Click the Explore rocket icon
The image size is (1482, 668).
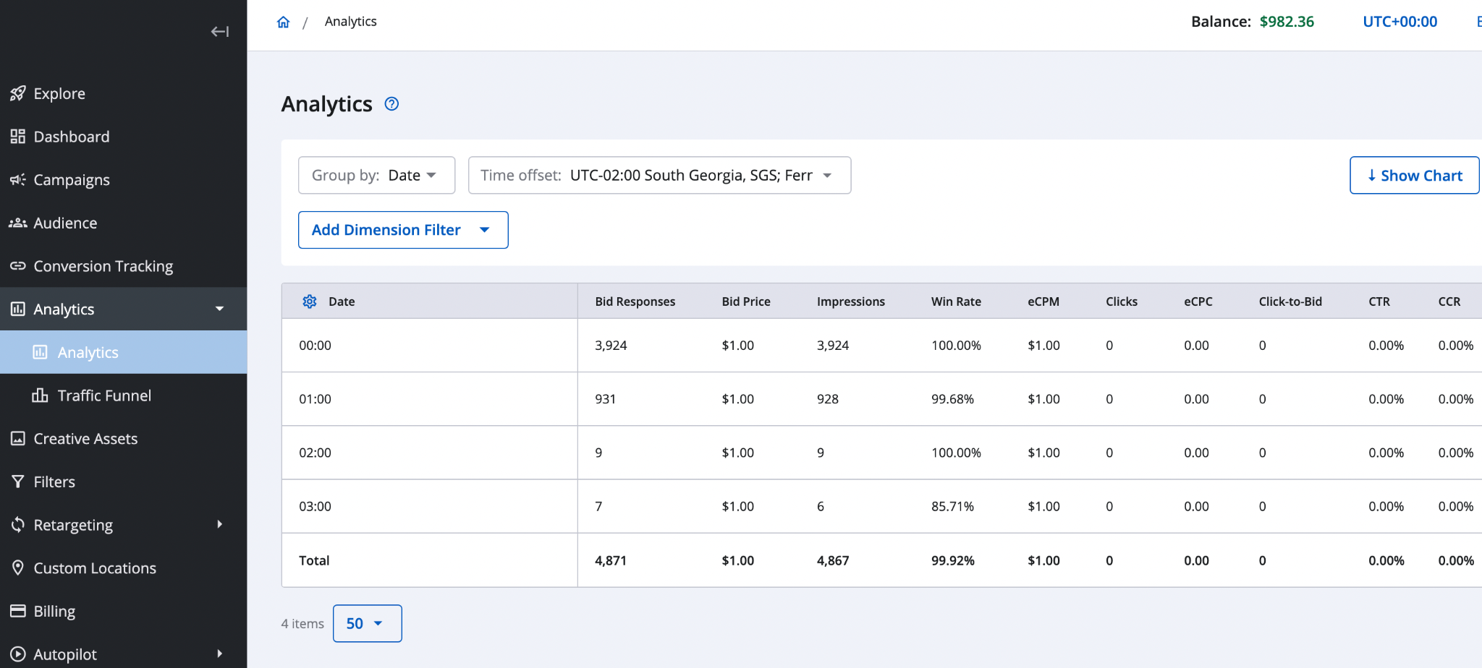pyautogui.click(x=18, y=93)
